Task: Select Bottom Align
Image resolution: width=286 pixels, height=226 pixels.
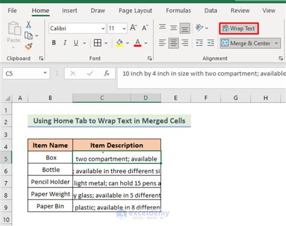Action: click(x=185, y=28)
